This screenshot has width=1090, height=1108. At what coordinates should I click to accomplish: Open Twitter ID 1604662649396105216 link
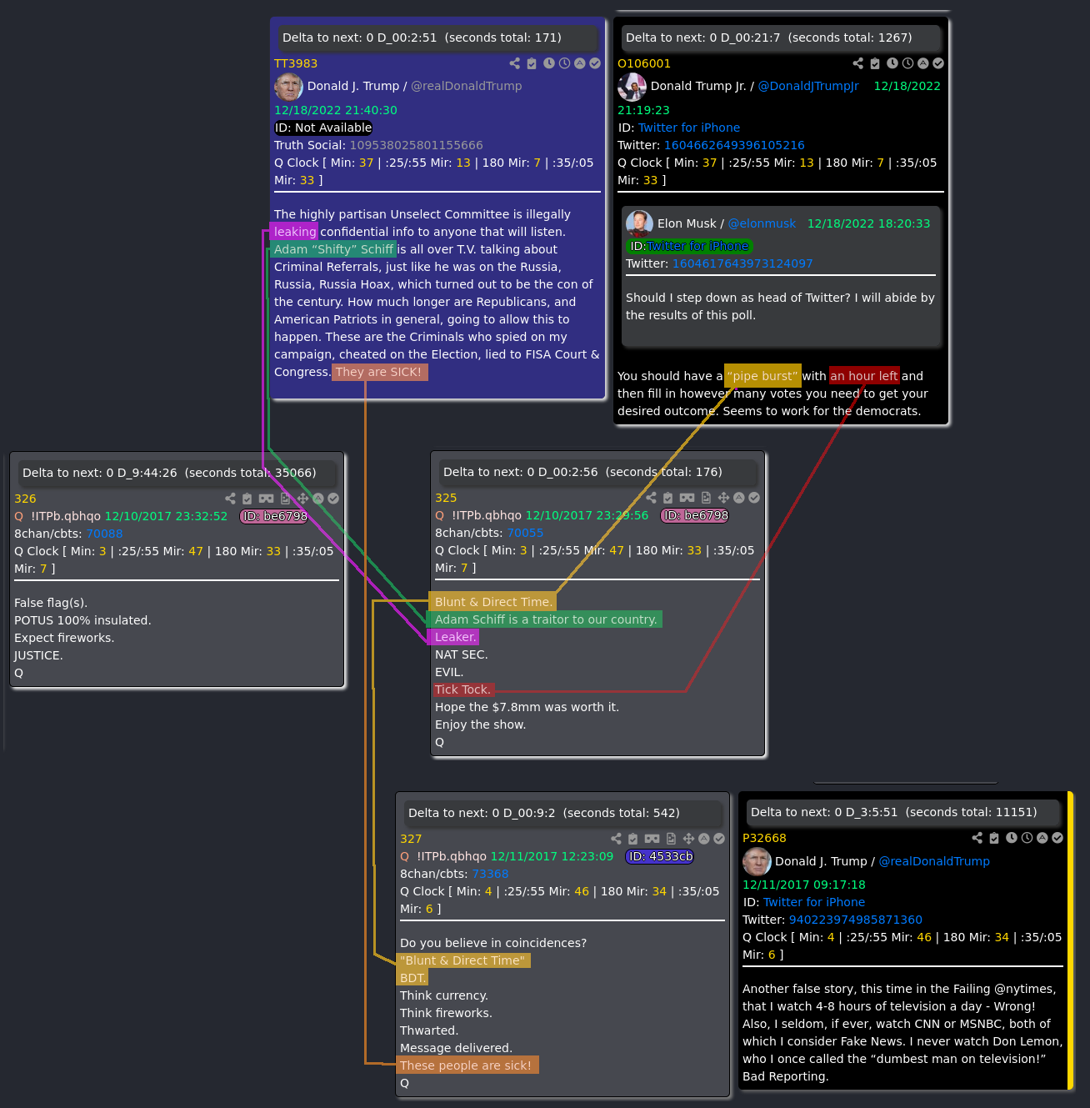[x=734, y=145]
